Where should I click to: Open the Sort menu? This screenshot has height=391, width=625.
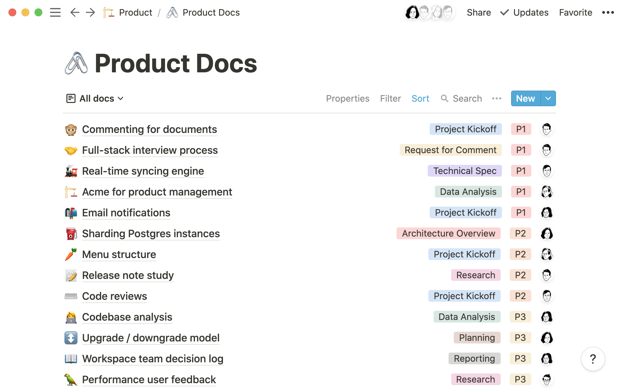pyautogui.click(x=420, y=98)
